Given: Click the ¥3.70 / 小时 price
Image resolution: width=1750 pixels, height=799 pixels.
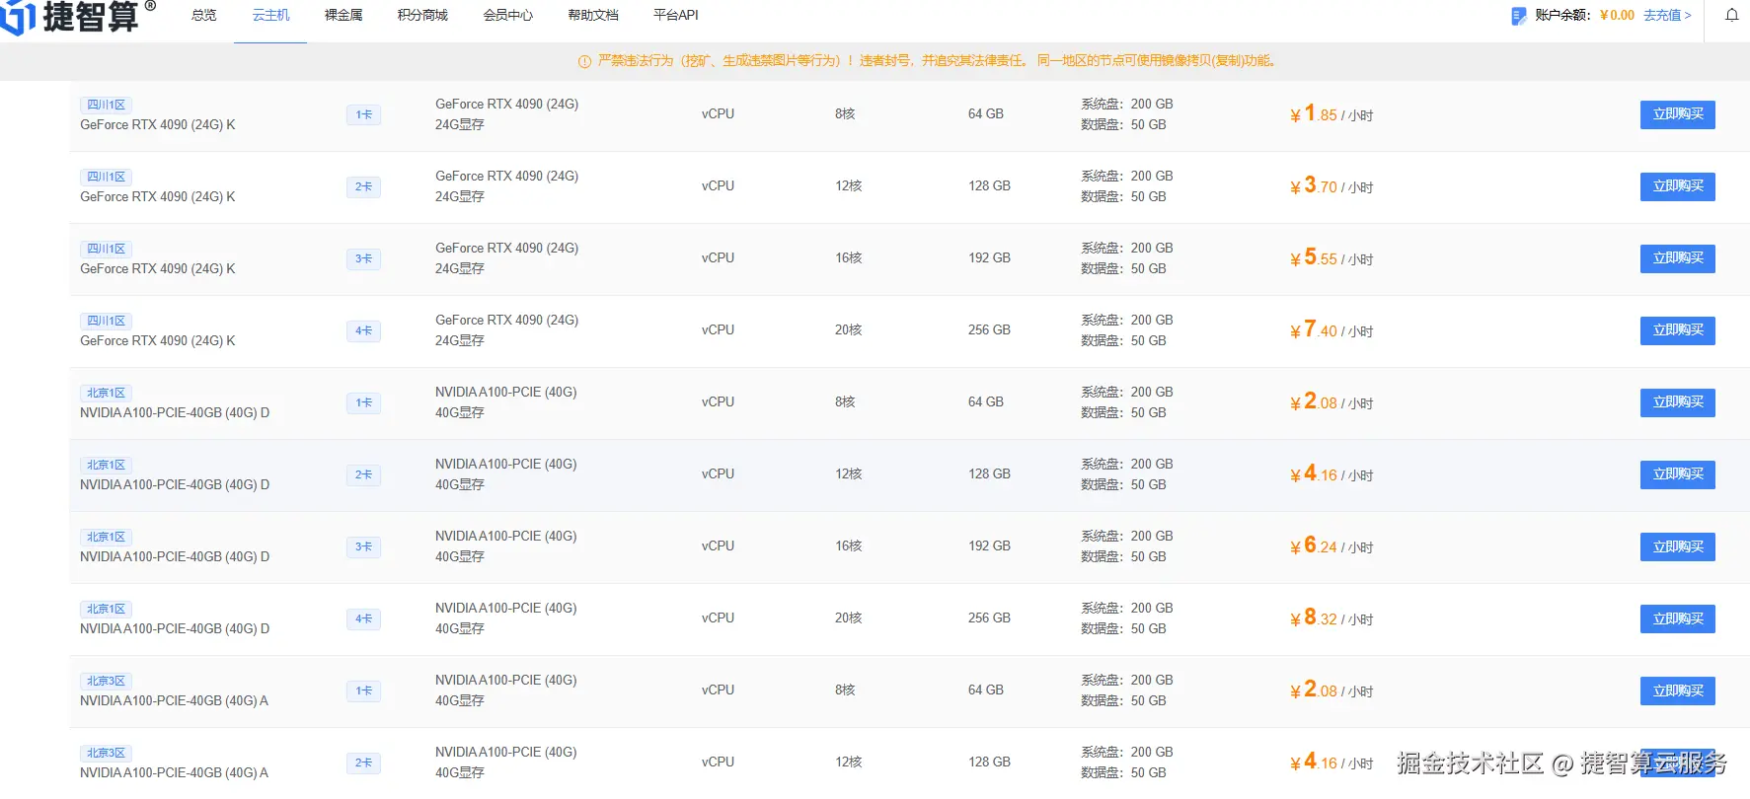Looking at the screenshot, I should tap(1332, 186).
